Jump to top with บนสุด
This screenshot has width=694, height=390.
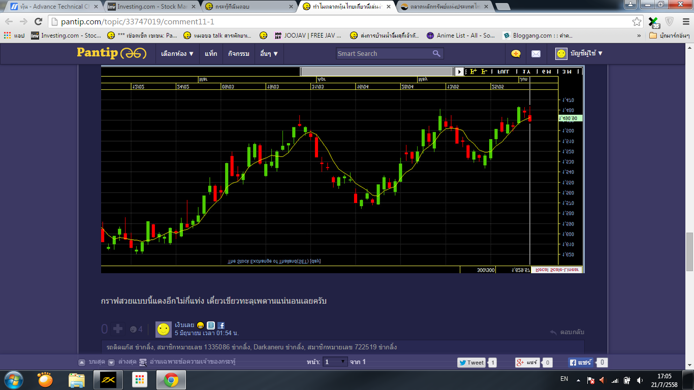tap(92, 362)
